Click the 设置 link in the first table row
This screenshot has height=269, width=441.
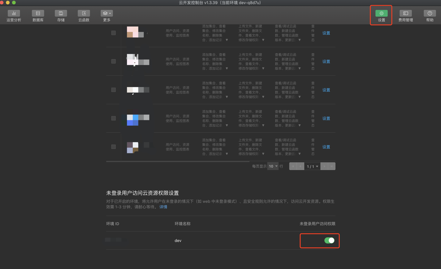326,33
